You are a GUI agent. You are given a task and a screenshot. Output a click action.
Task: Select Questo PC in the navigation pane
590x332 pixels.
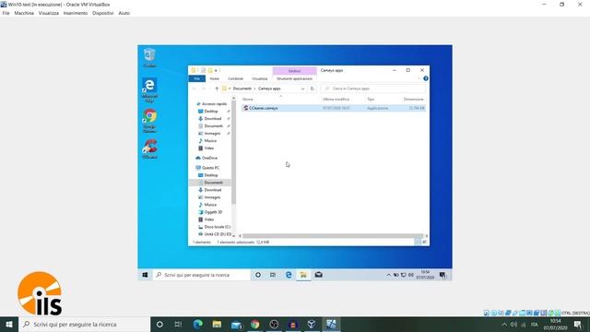point(210,168)
